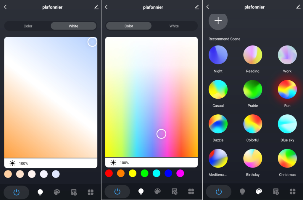Open palette scenes tab on middle screen
This screenshot has height=200, width=303.
pos(157,191)
